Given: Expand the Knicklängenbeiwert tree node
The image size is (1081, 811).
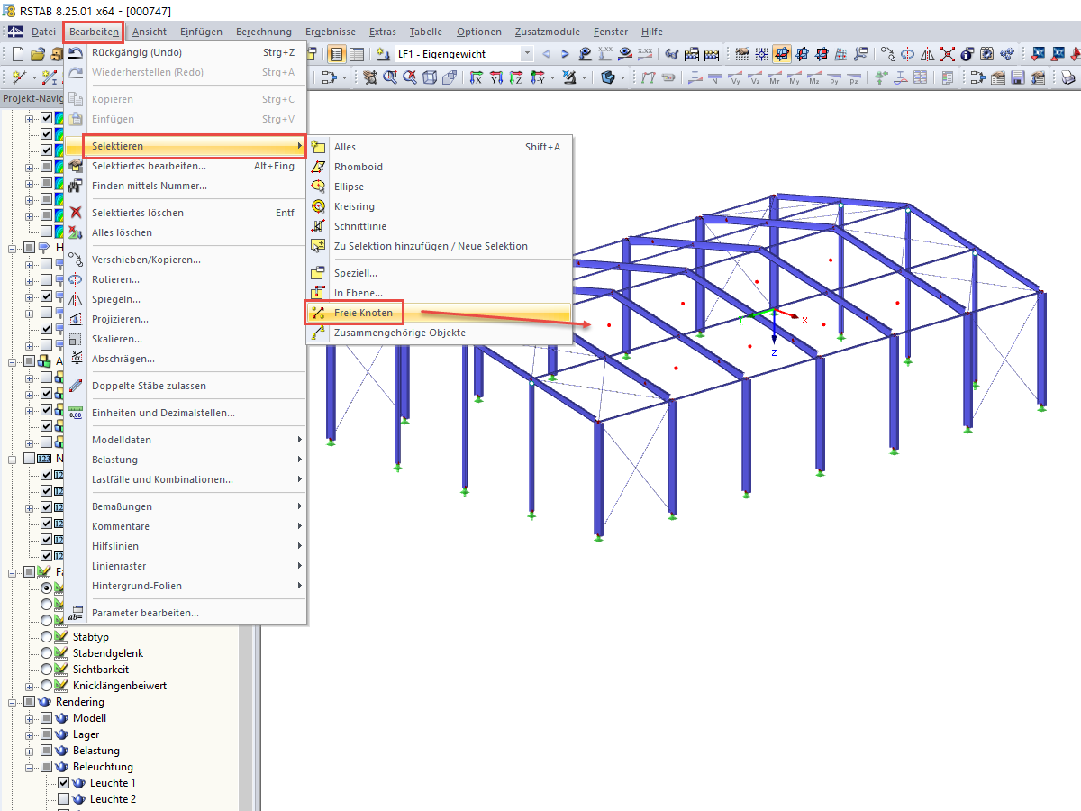Looking at the screenshot, I should [x=29, y=686].
